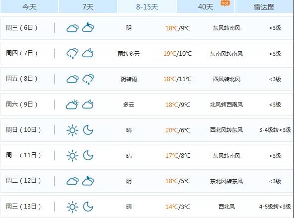
Task: Click the sun icon for 周日 (10日)
Action: point(73,130)
